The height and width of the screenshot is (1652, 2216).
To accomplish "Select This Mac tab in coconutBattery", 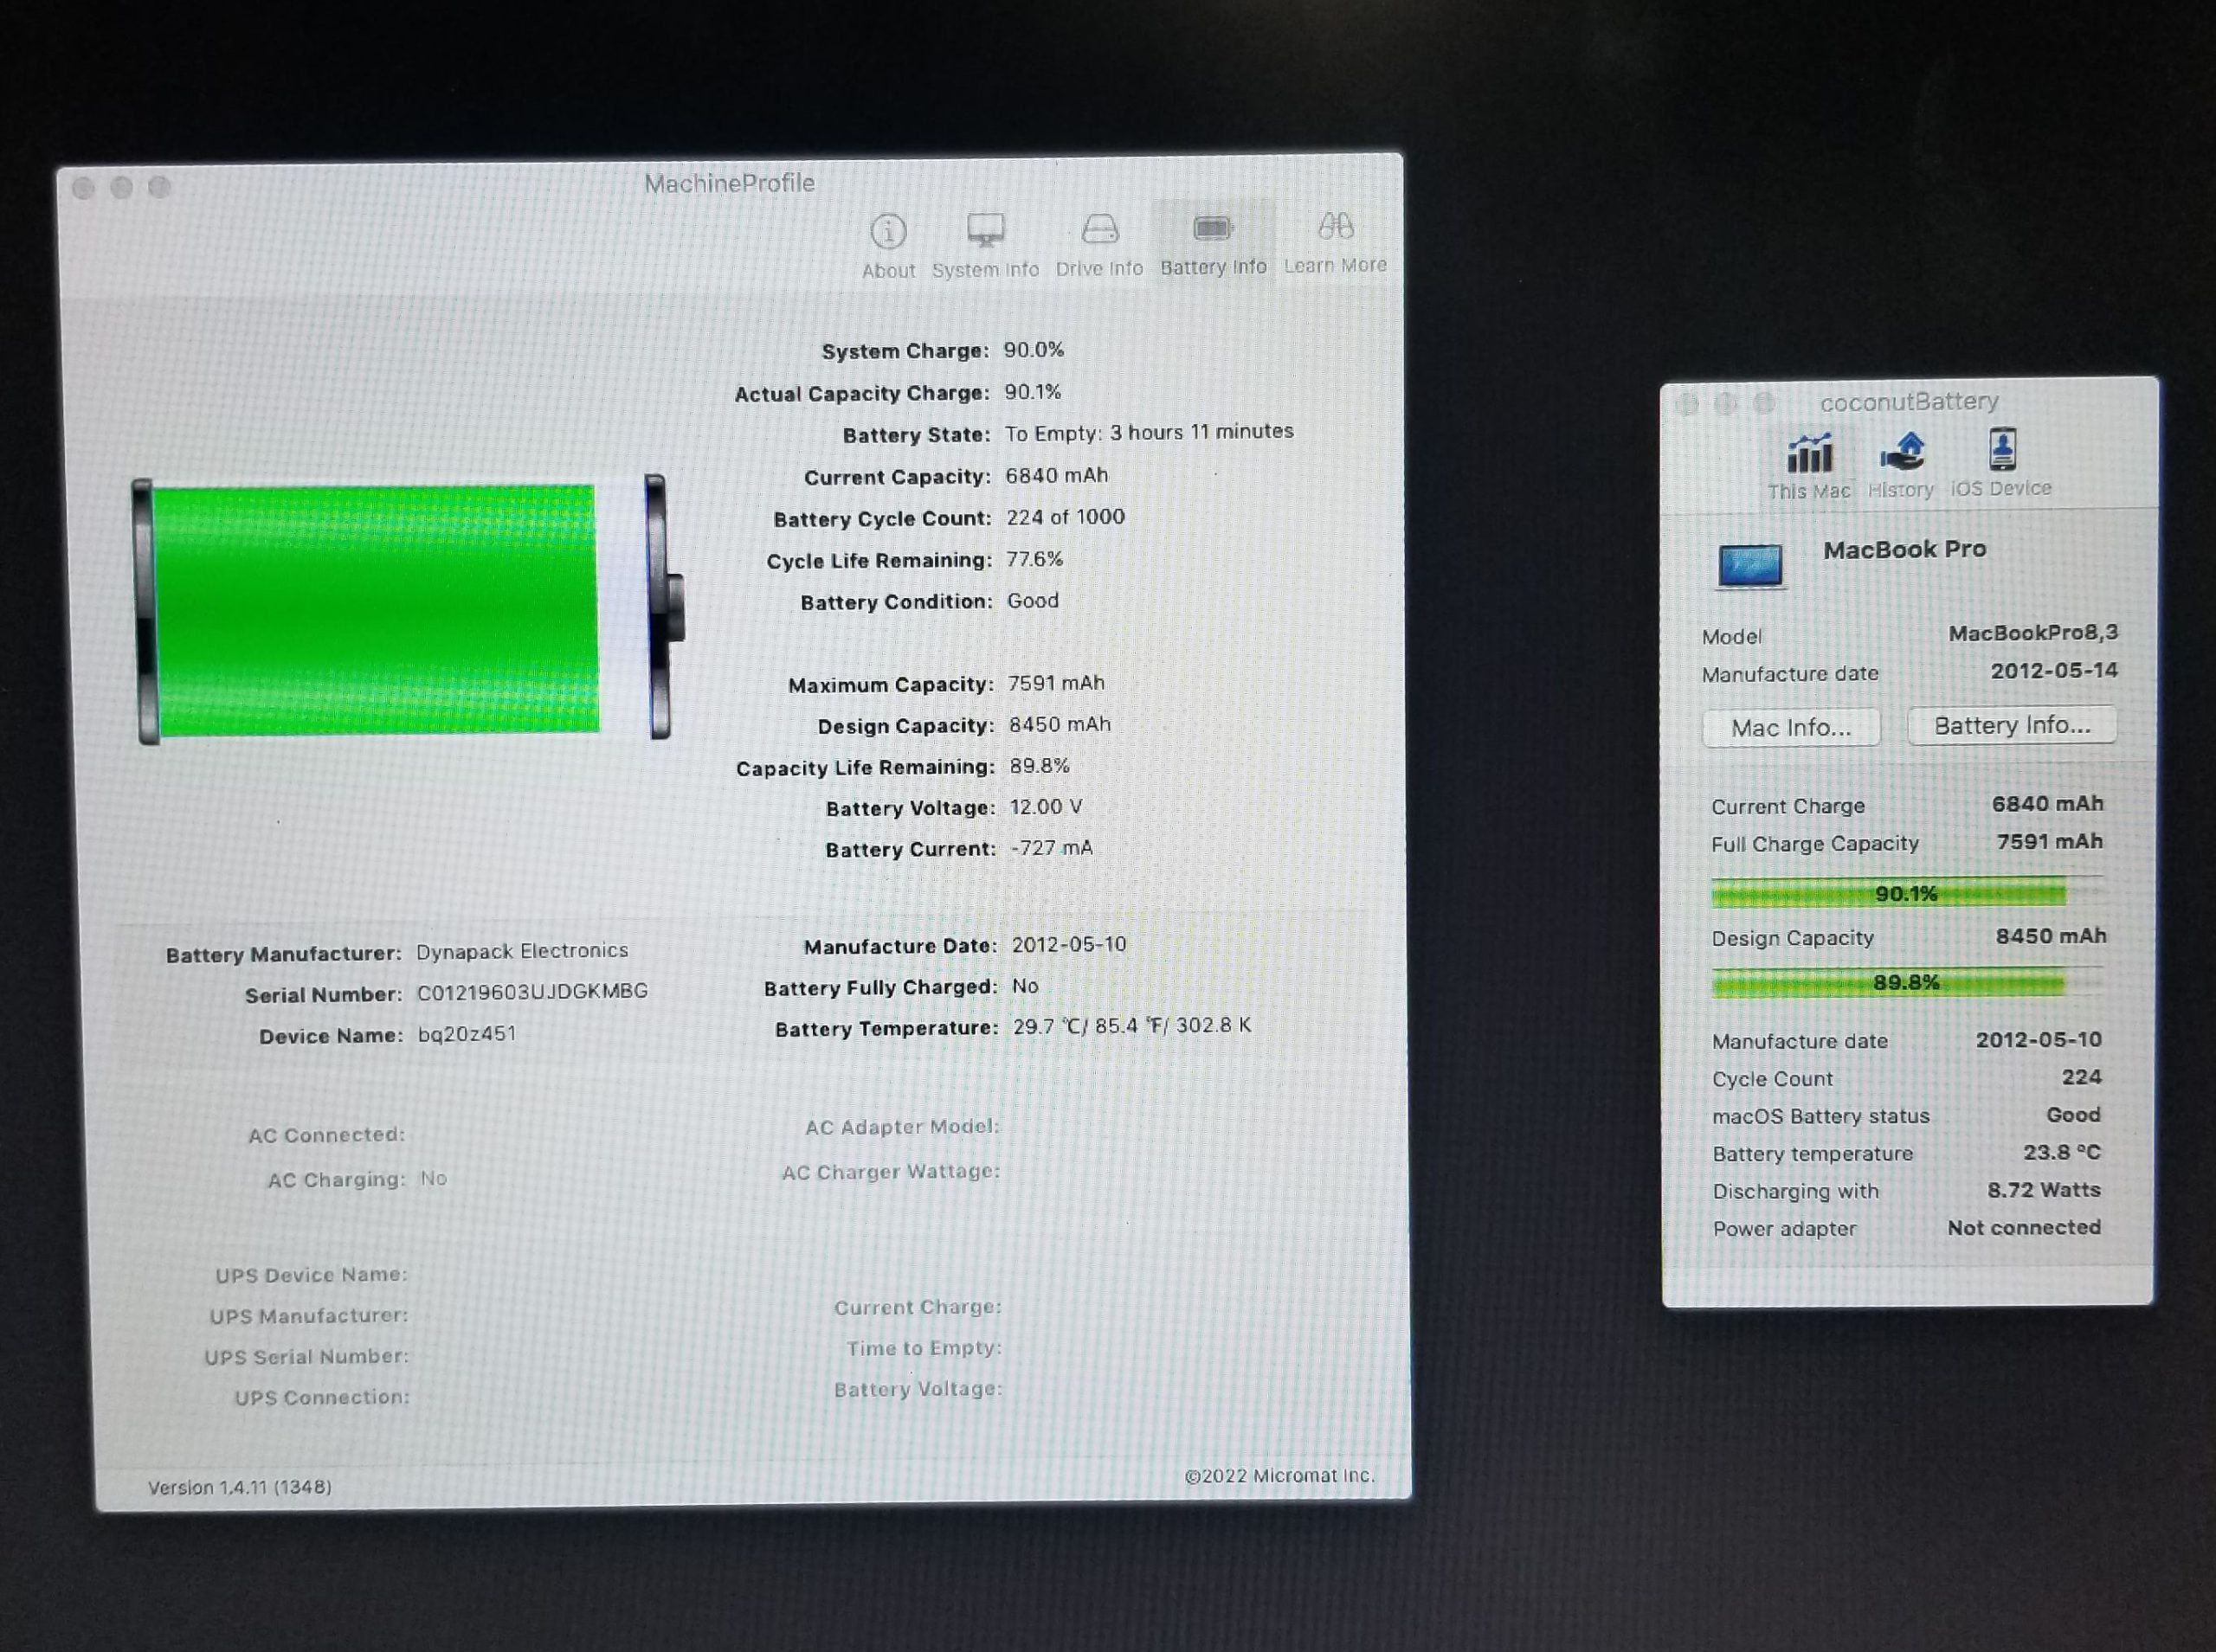I will click(1809, 457).
